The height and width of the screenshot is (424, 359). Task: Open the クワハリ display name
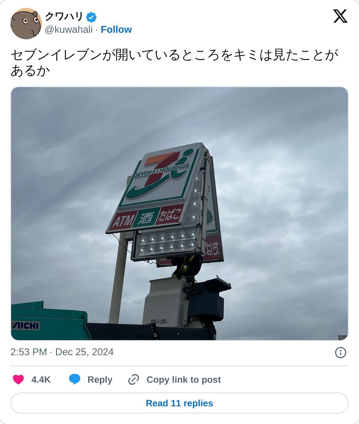[64, 17]
